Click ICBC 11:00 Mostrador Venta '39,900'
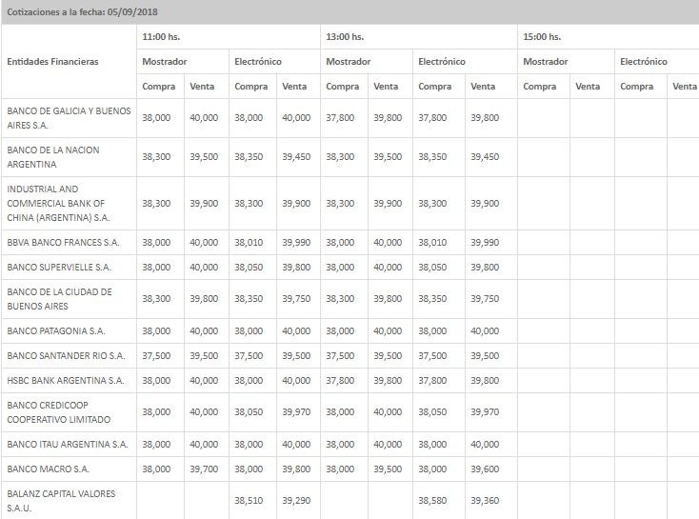Image resolution: width=699 pixels, height=519 pixels. tap(204, 204)
